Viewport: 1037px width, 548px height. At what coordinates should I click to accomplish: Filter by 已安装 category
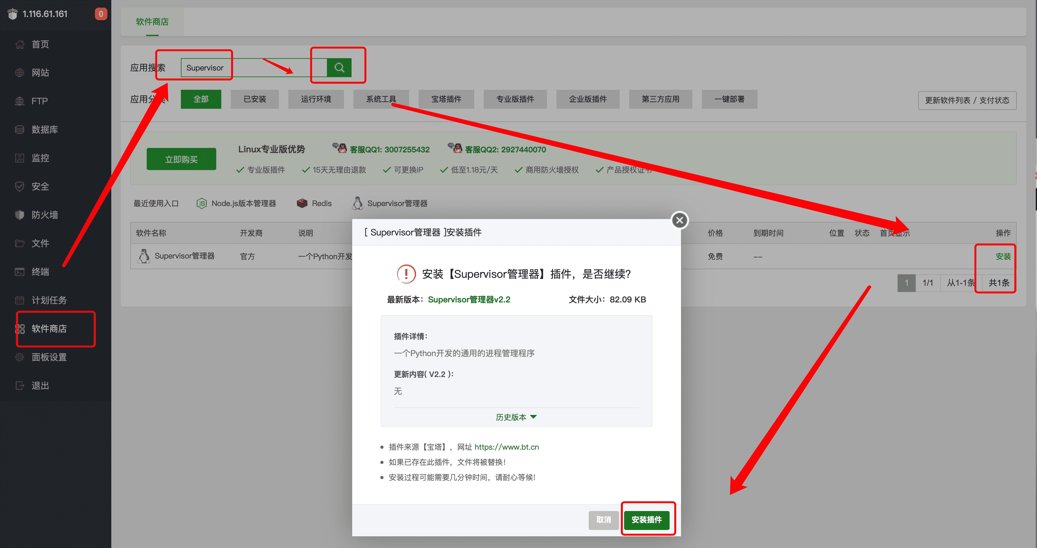[255, 99]
